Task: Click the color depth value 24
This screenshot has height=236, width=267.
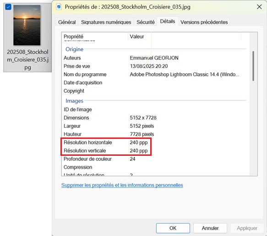Action: click(x=132, y=159)
